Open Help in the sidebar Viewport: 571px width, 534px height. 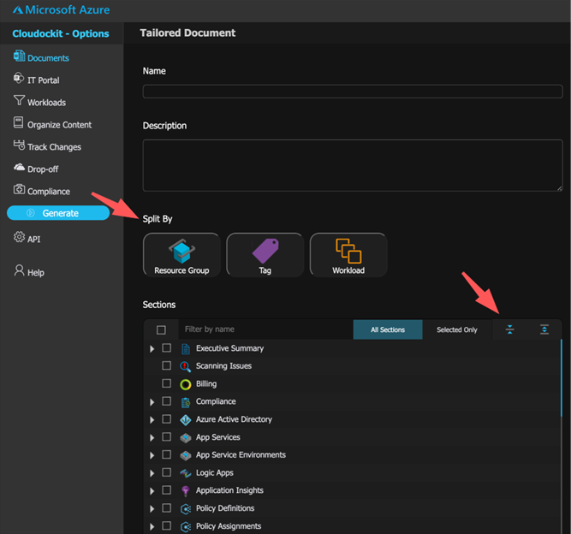click(36, 273)
